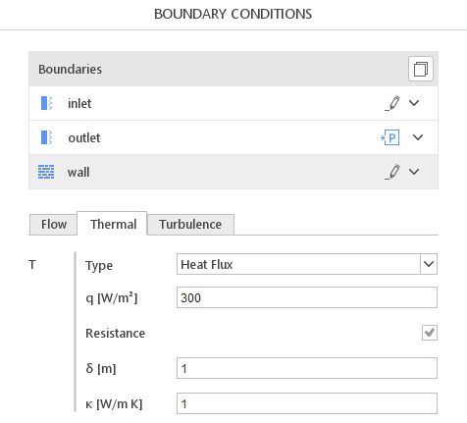Image resolution: width=467 pixels, height=423 pixels.
Task: Switch to the Flow tab
Action: (x=53, y=225)
